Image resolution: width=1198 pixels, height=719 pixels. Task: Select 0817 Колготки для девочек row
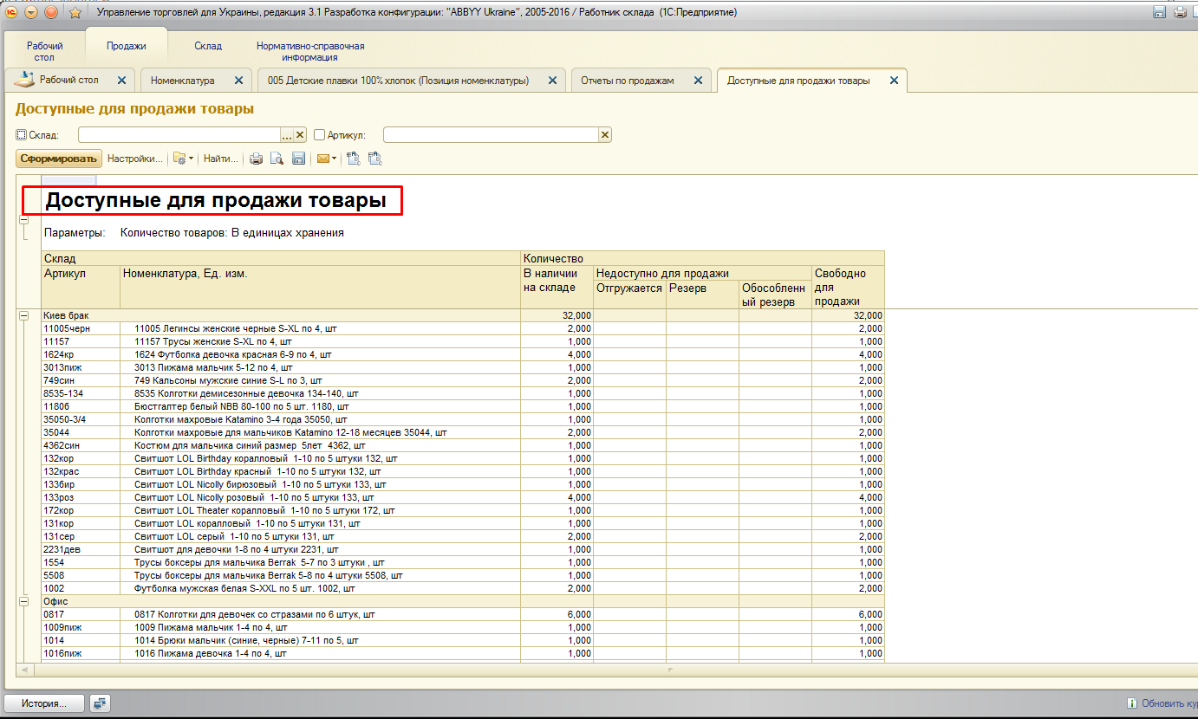(x=463, y=614)
